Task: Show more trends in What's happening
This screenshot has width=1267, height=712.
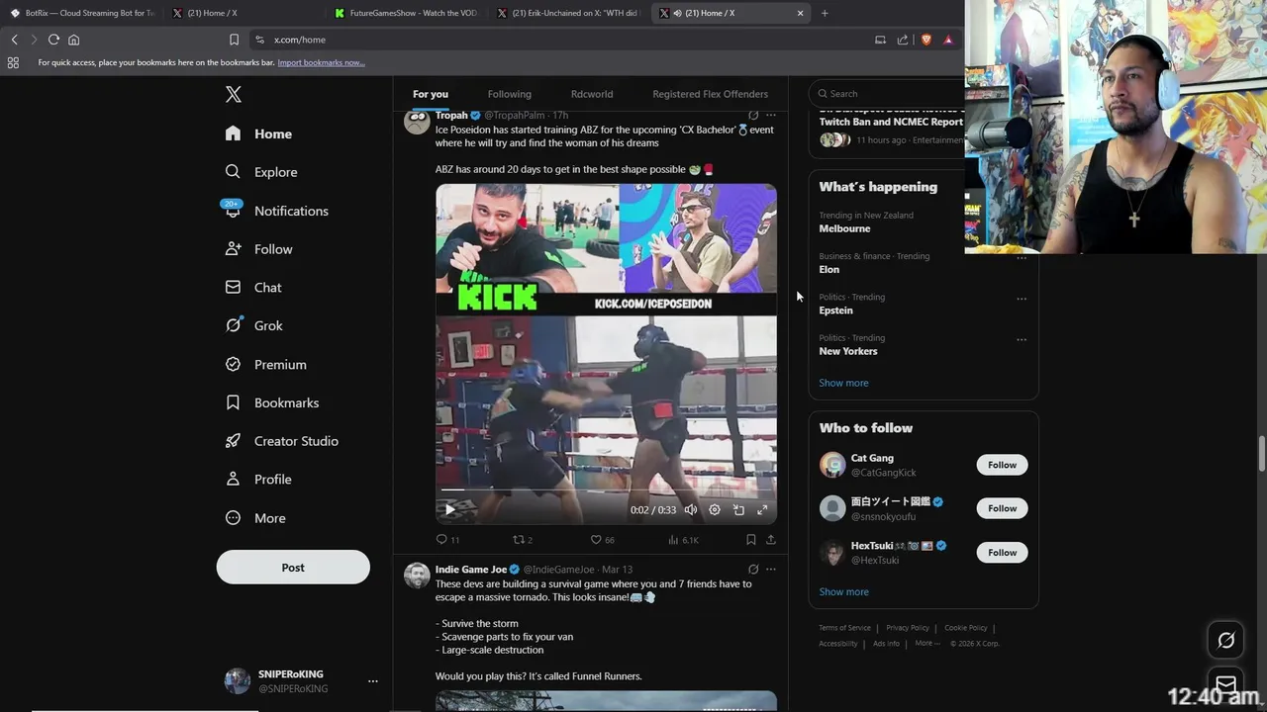Action: (843, 383)
